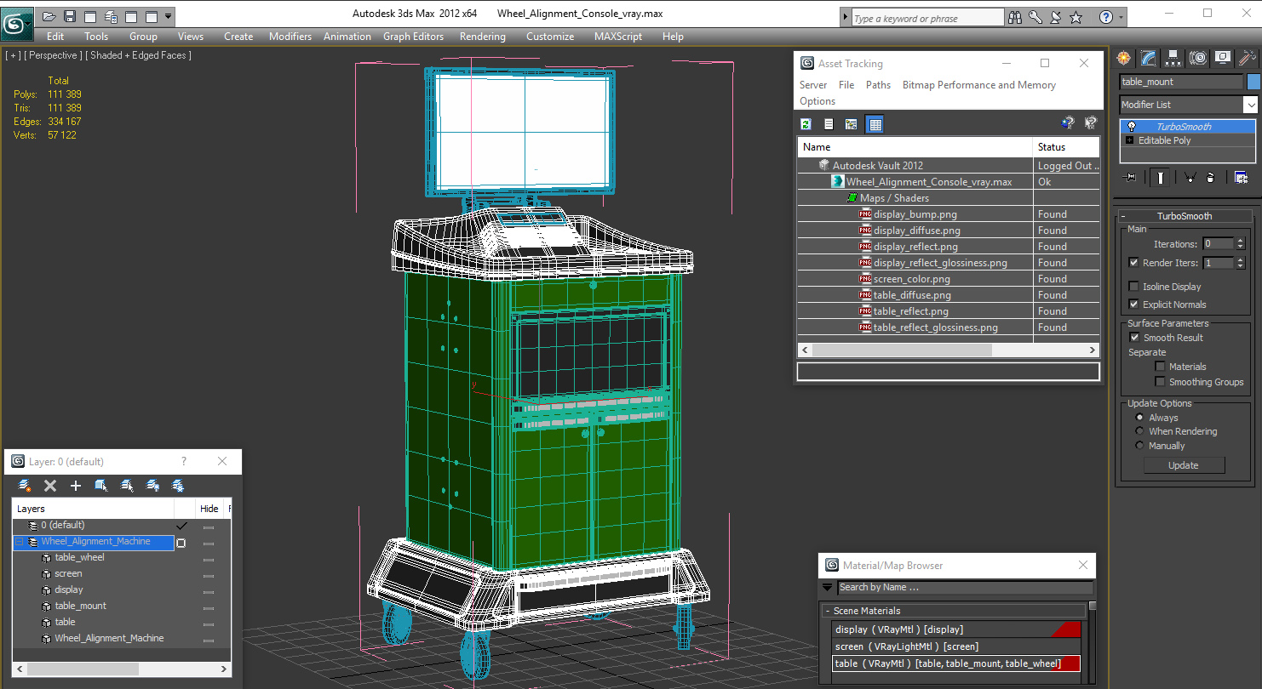Viewport: 1262px width, 689px height.
Task: Open the Motion panel tab
Action: tap(1198, 58)
